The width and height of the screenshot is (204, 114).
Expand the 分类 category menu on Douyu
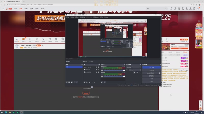pos(26,9)
